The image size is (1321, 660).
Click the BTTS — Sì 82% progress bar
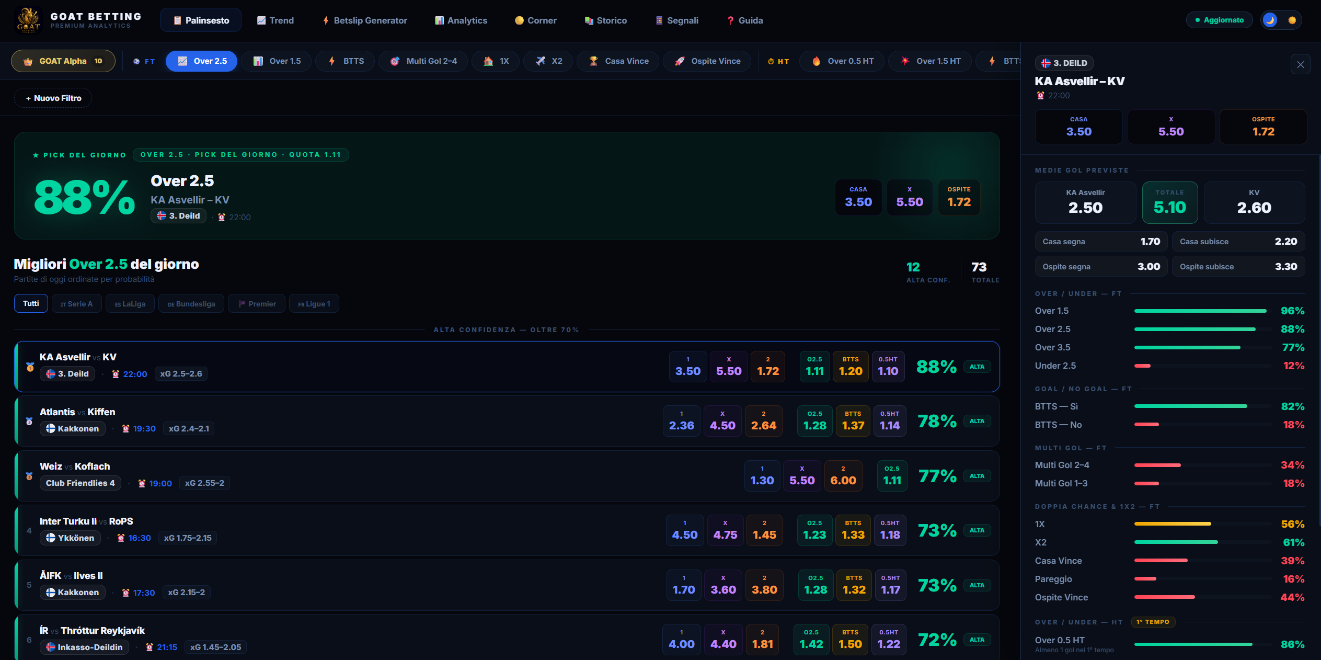tap(1202, 406)
